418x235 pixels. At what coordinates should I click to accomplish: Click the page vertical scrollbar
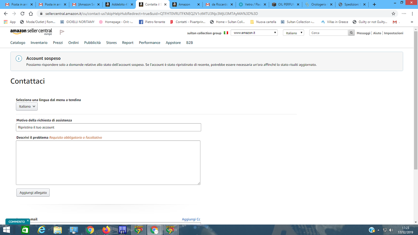click(416, 100)
